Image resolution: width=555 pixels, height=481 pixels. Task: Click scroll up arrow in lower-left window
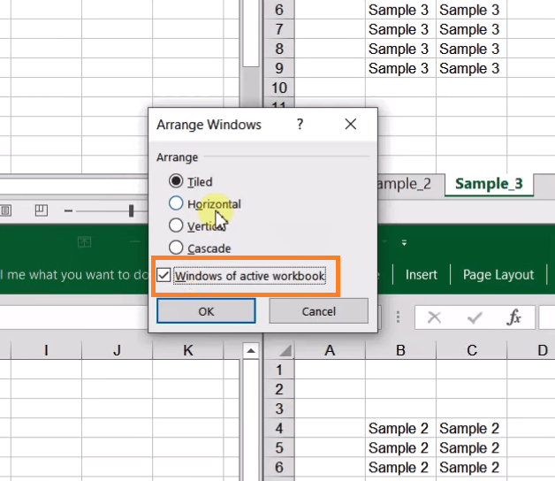(x=251, y=351)
